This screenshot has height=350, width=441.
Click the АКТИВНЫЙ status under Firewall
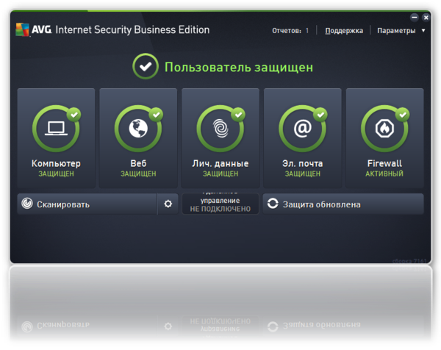point(384,174)
